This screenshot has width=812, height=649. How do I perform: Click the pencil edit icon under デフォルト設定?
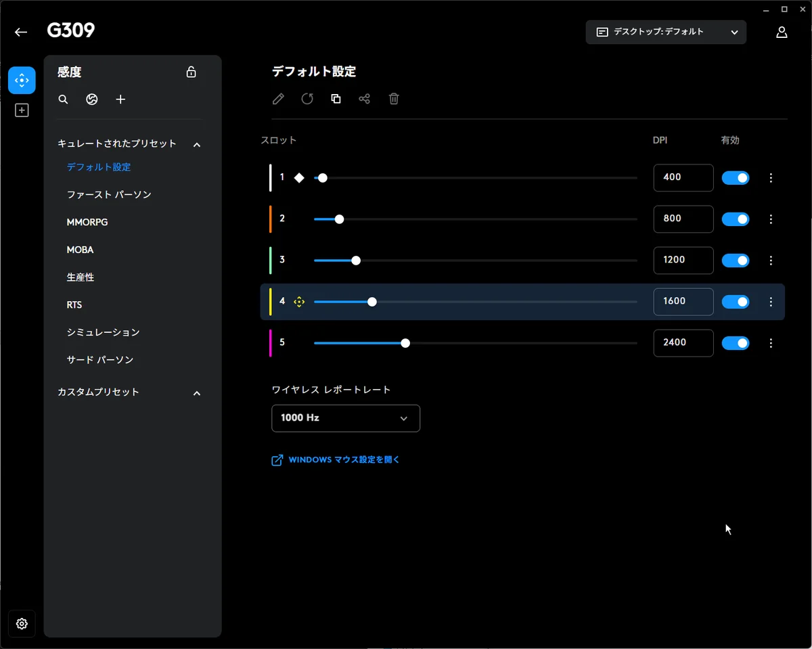point(278,99)
